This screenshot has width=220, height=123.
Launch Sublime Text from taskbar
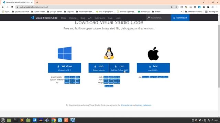pyautogui.click(x=22, y=120)
